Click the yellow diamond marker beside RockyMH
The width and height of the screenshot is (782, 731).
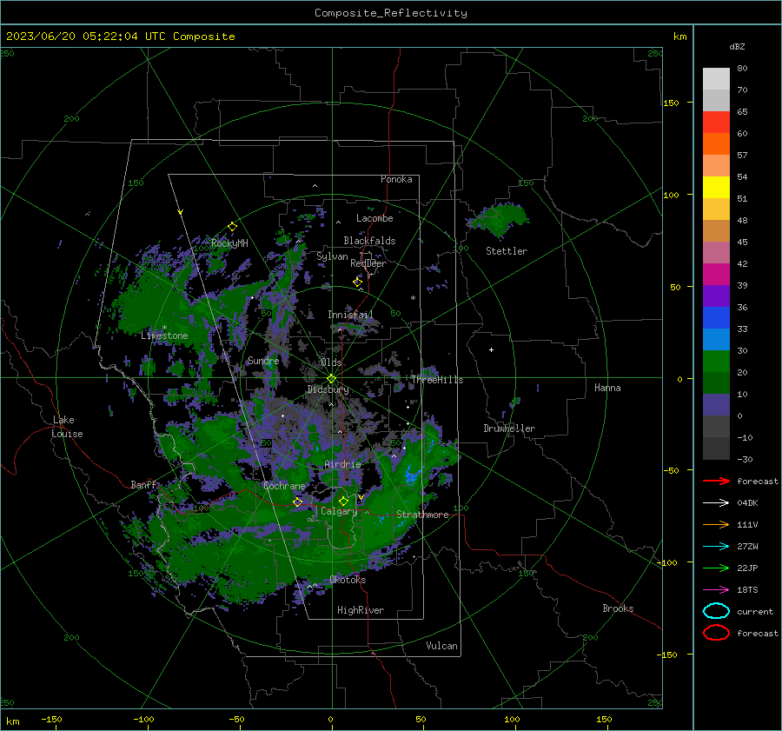(232, 227)
